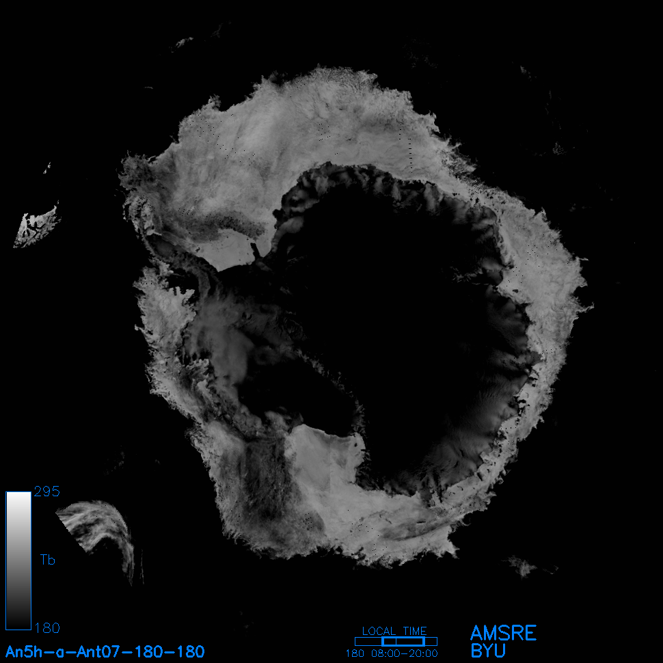663x663 pixels.
Task: Click the local time range bar indicator
Action: pyautogui.click(x=396, y=641)
